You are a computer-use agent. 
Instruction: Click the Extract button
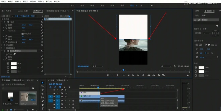click(154, 75)
